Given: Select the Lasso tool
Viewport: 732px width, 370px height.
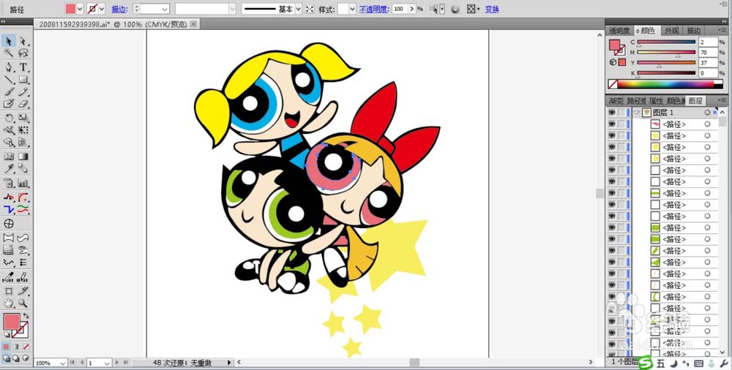Looking at the screenshot, I should coord(23,53).
